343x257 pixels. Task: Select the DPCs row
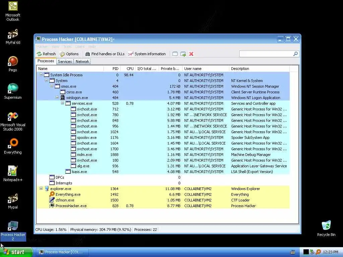pyautogui.click(x=163, y=177)
